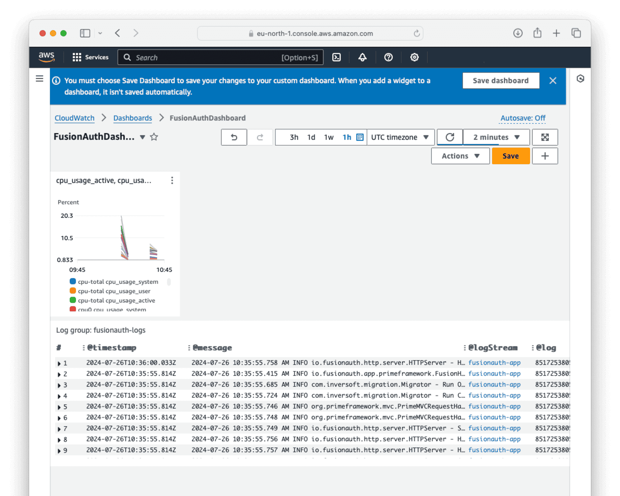Show the Safari tab overview

tap(576, 33)
